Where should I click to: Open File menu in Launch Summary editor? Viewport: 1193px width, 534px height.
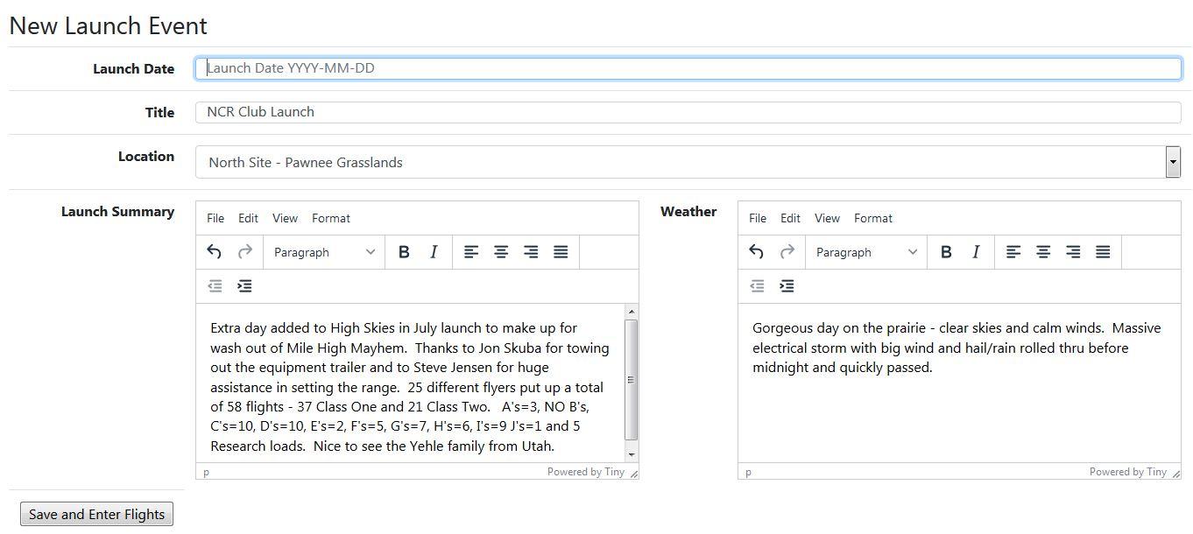pyautogui.click(x=215, y=218)
